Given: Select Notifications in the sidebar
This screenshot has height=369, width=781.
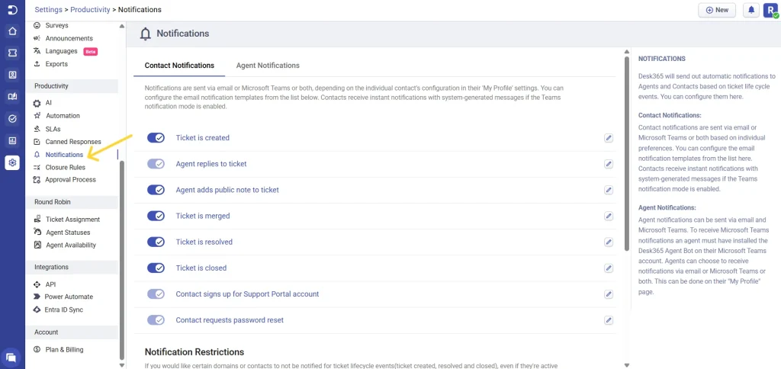Looking at the screenshot, I should 64,155.
